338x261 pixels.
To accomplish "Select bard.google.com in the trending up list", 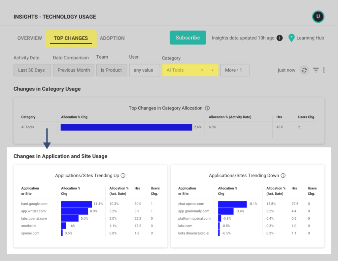I will [34, 204].
